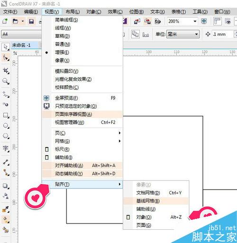Image resolution: width=237 pixels, height=243 pixels.
Task: Choose 全屏预览(F) full-screen preview
Action: pyautogui.click(x=82, y=98)
